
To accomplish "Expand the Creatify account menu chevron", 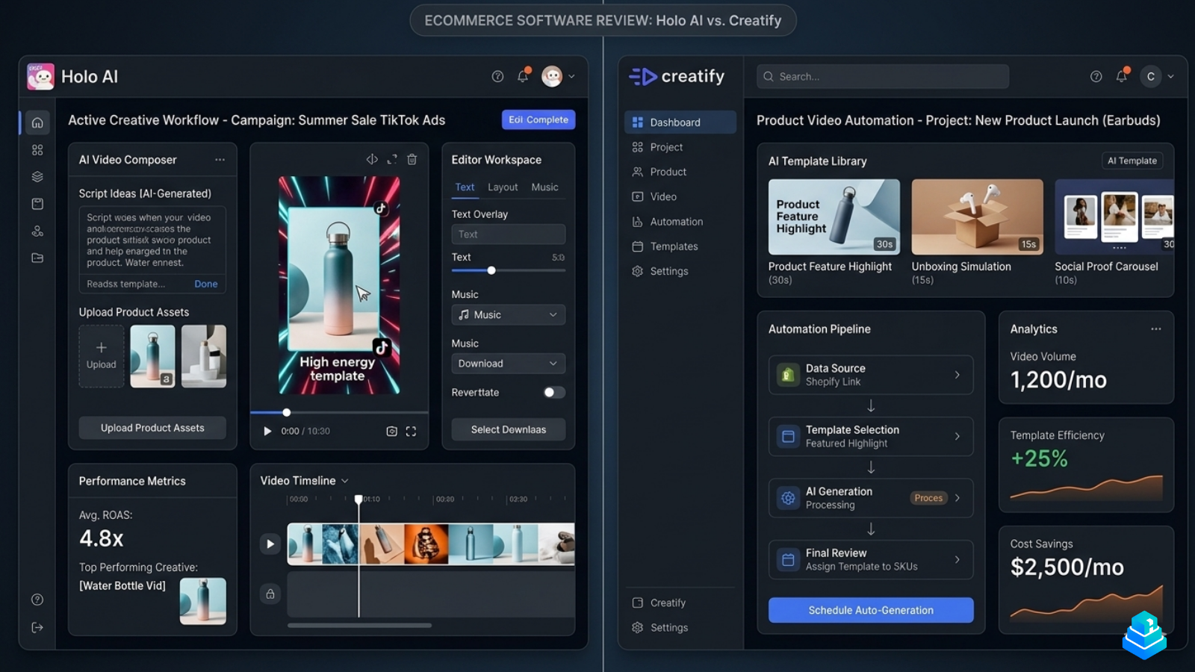I will click(x=1171, y=76).
